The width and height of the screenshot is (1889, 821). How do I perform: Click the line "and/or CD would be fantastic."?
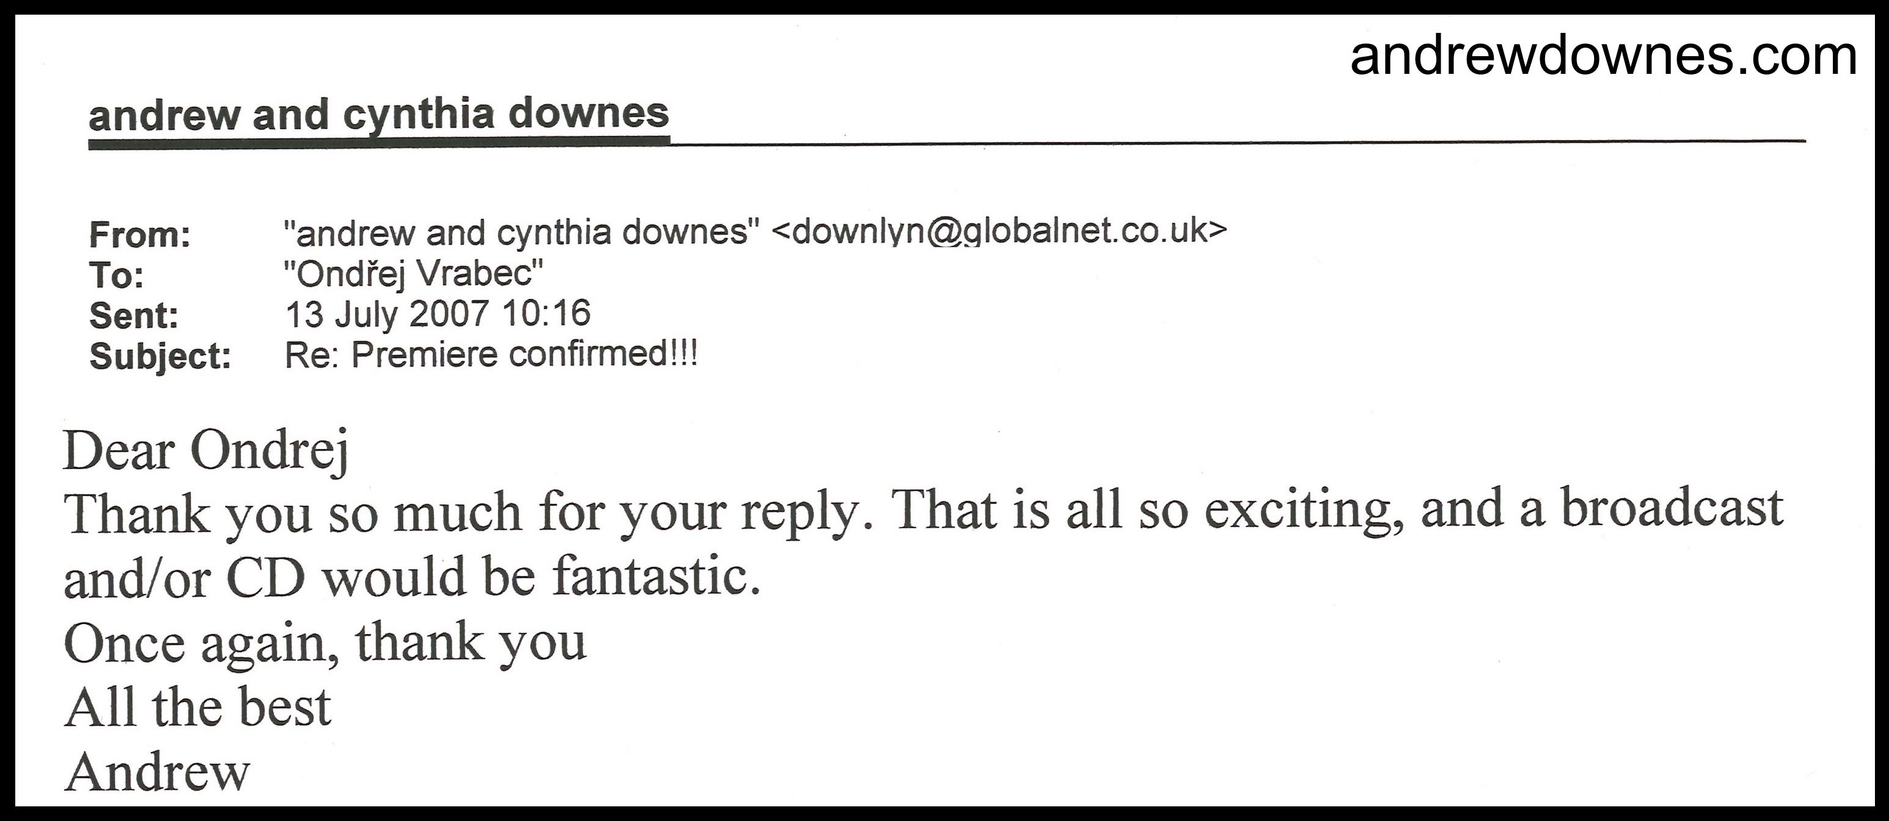coord(412,577)
